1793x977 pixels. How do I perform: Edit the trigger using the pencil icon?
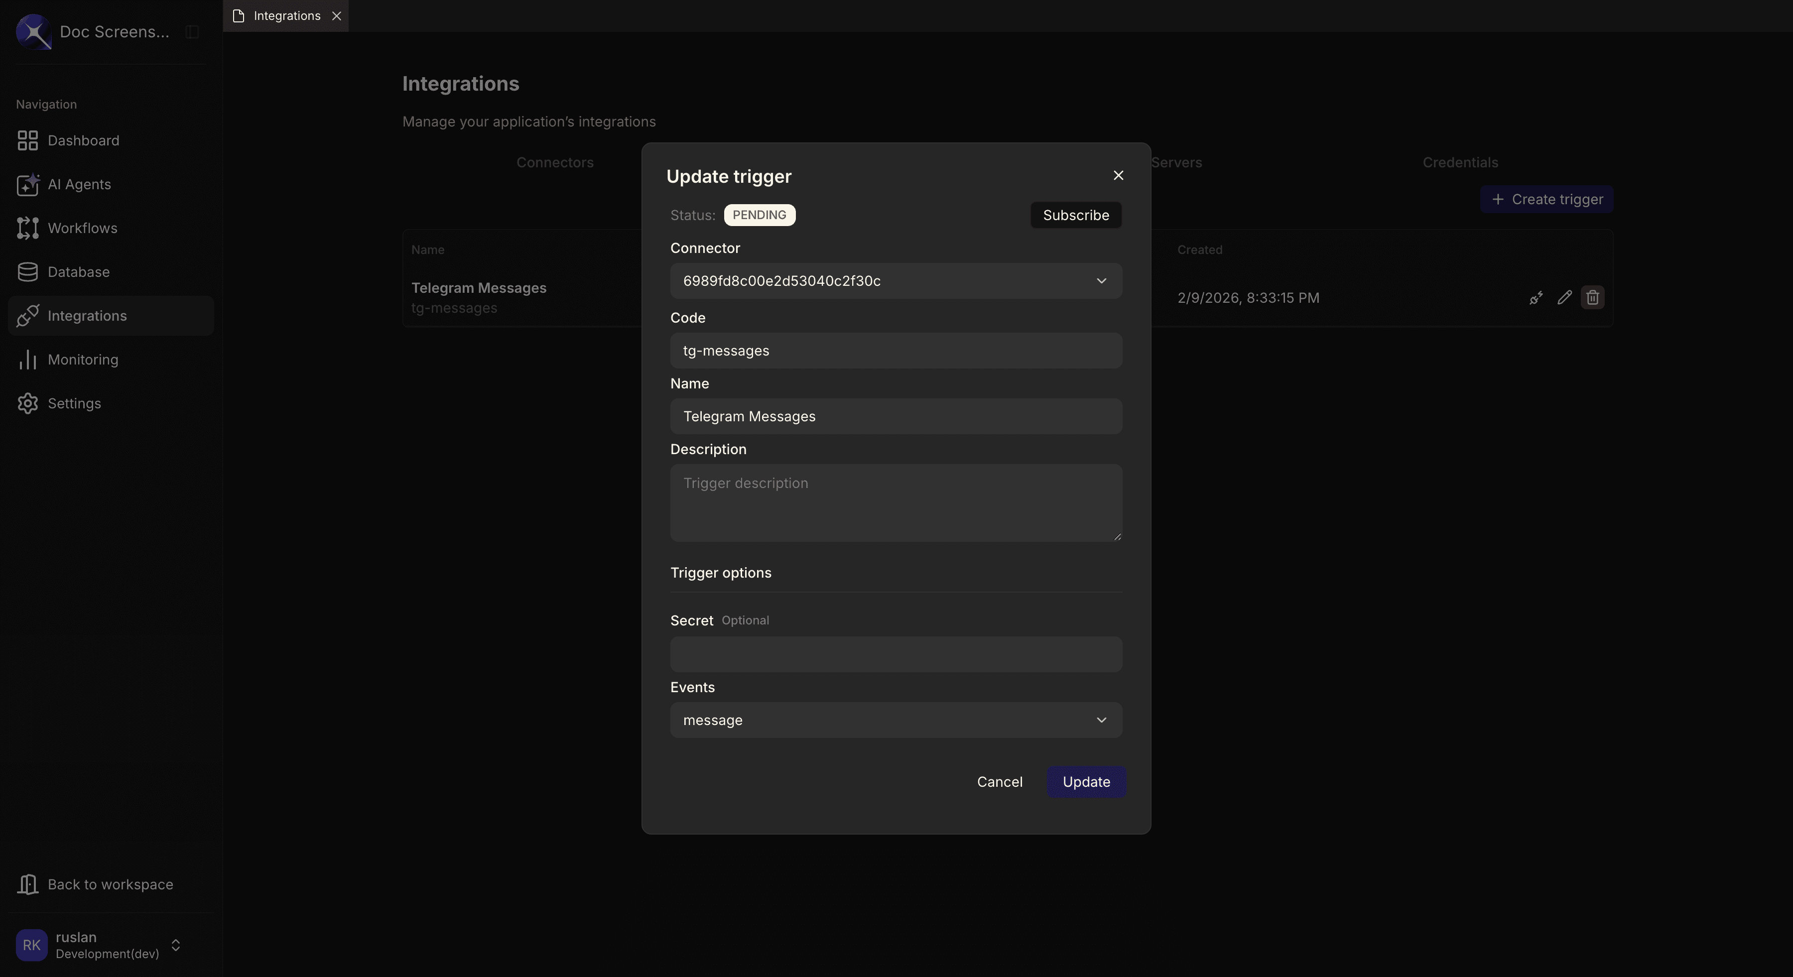click(1564, 297)
